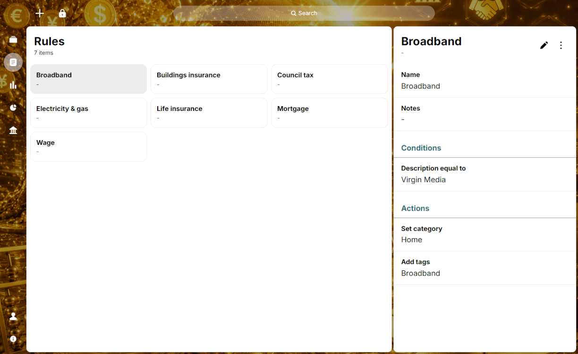Click the plus icon to add a rule
578x354 pixels.
pyautogui.click(x=40, y=13)
